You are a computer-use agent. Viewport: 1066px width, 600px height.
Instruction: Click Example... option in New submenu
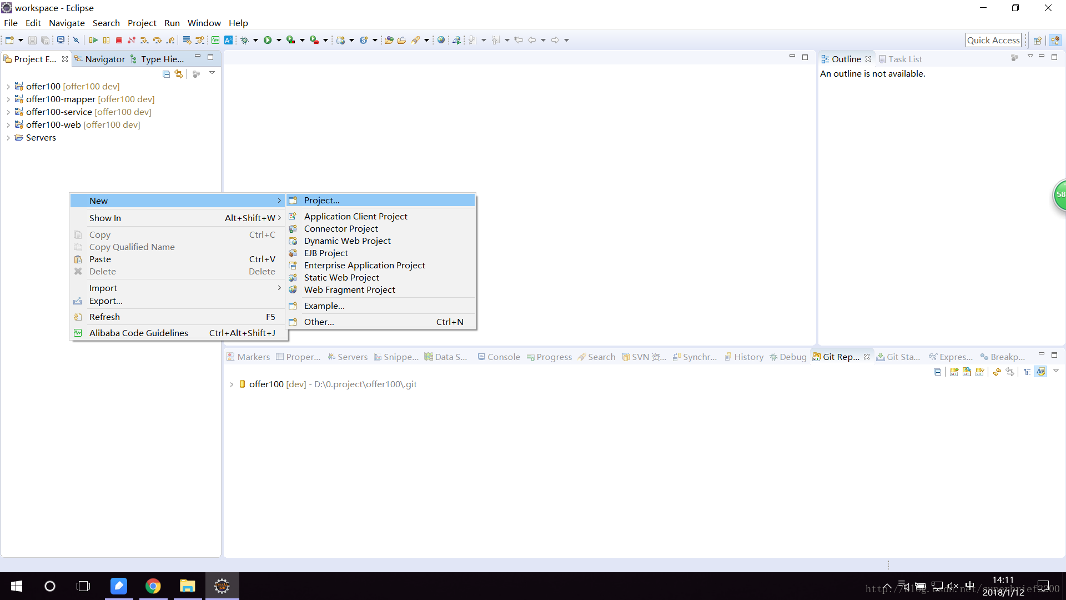coord(324,305)
